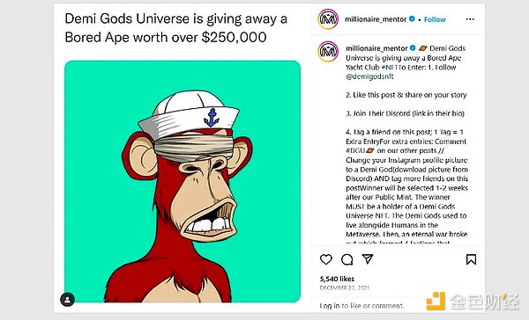Open comments with the speech bubble icon
This screenshot has width=529, height=320.
[x=346, y=259]
